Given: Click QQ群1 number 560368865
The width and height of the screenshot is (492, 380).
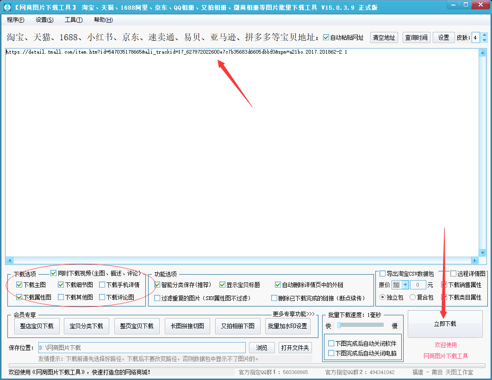Looking at the screenshot, I should click(295, 372).
